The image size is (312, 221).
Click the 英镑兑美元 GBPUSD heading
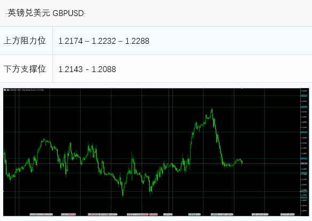[x=46, y=13]
